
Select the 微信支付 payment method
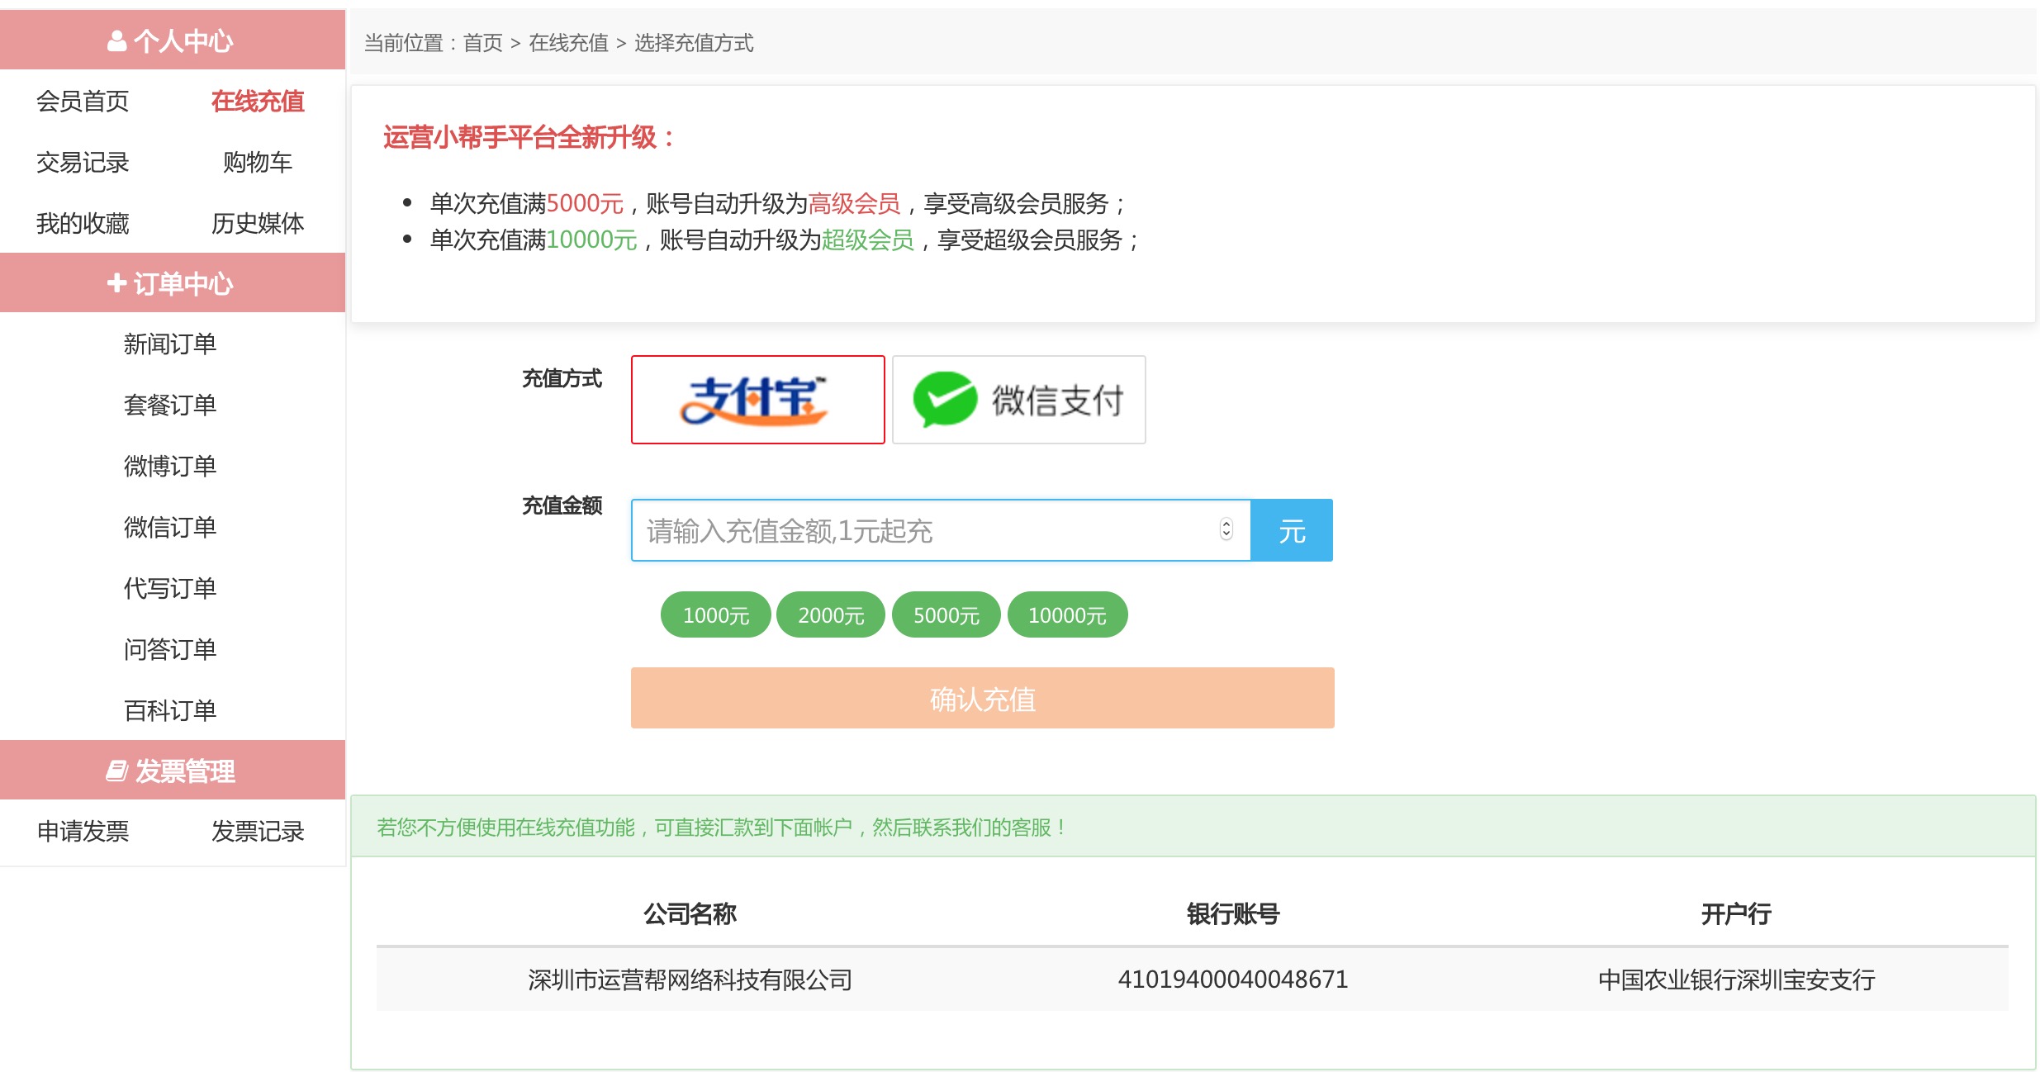click(x=1018, y=400)
